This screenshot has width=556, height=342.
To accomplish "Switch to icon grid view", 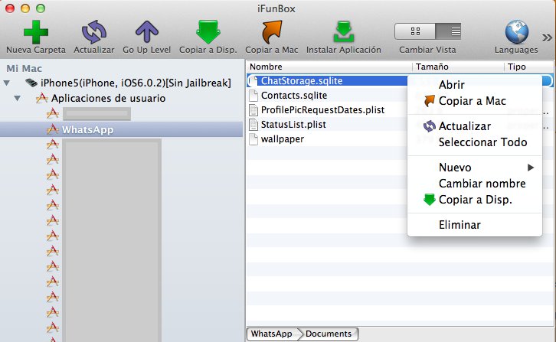I will [x=415, y=31].
